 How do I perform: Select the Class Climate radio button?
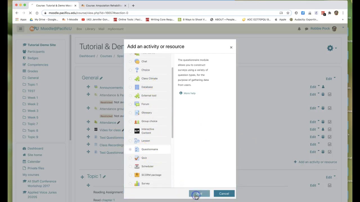[130, 79]
